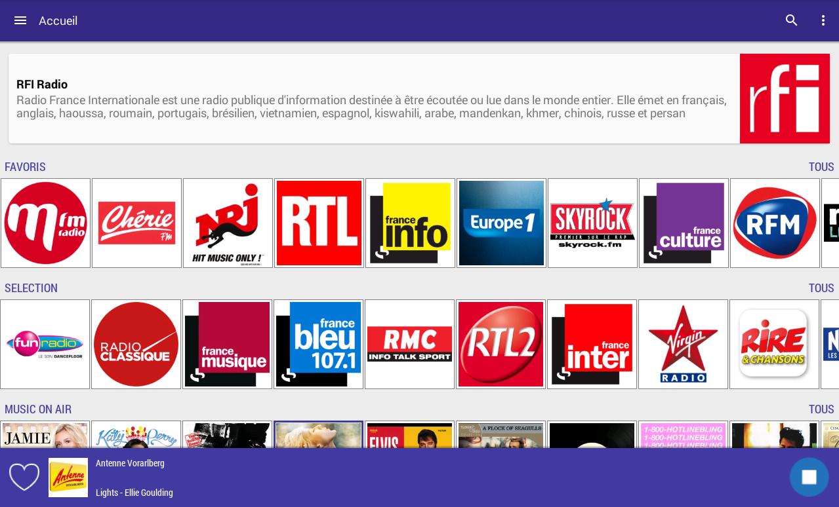Open the Jamie album cover in Music On Air
The width and height of the screenshot is (839, 507).
45,435
